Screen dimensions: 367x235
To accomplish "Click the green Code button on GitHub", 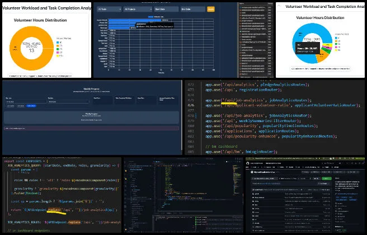I will coord(327,178).
